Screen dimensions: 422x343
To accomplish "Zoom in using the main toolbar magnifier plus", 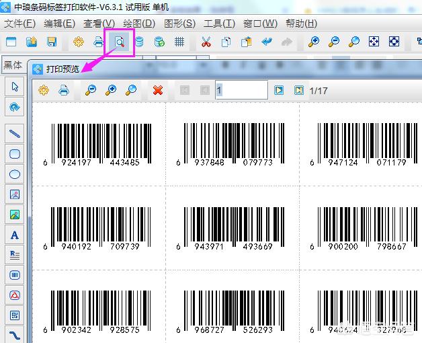I will coord(314,42).
